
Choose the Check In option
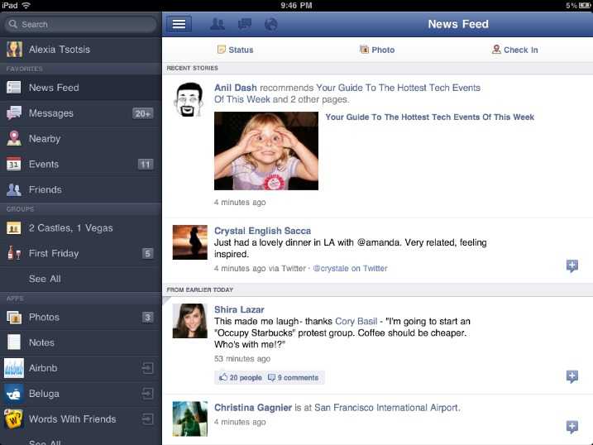click(x=514, y=50)
